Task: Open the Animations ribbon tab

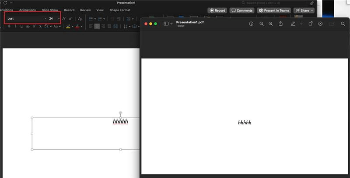Action: pyautogui.click(x=28, y=10)
